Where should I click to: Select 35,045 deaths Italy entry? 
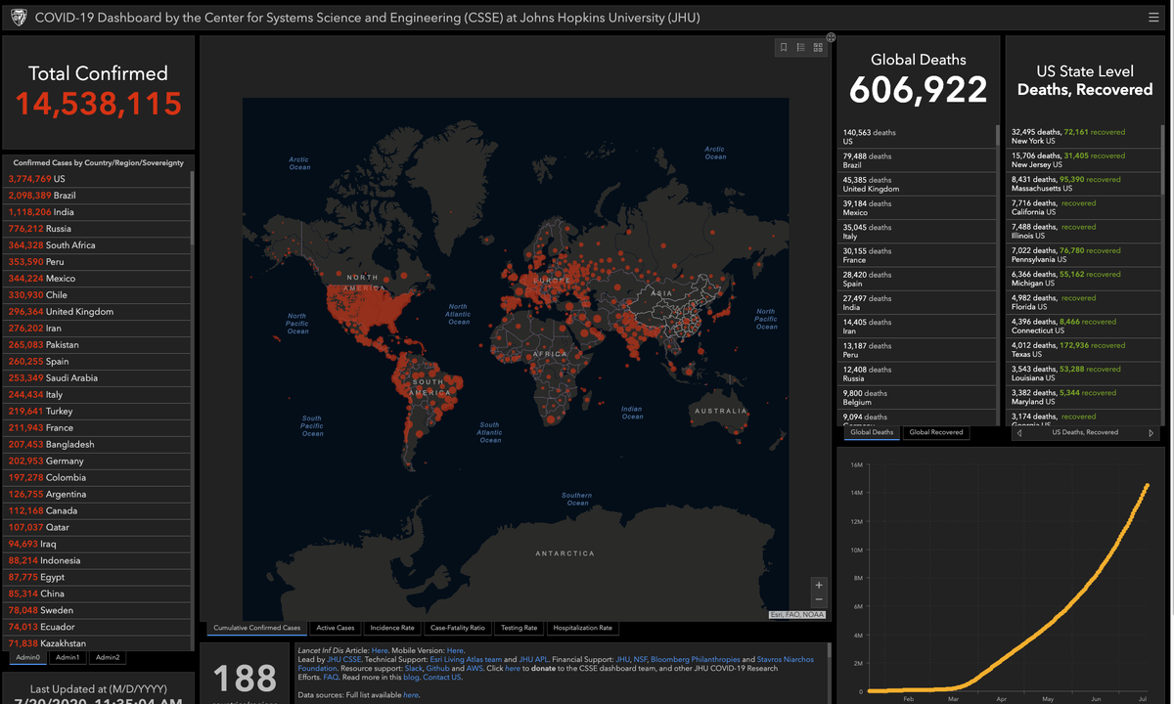click(917, 232)
